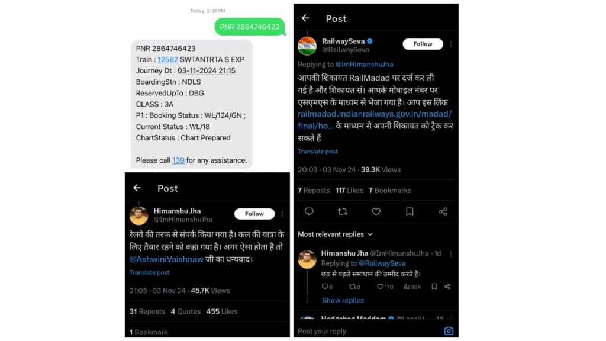Share RailwaySeva's post via the share icon
The image size is (606, 341).
pyautogui.click(x=443, y=211)
